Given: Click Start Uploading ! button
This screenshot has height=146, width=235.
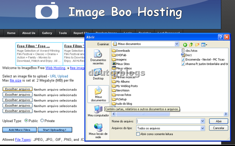Looking at the screenshot, I should coord(55,130).
